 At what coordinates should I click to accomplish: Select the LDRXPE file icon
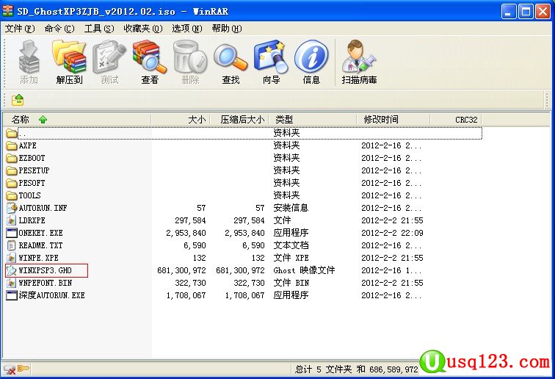pos(12,220)
